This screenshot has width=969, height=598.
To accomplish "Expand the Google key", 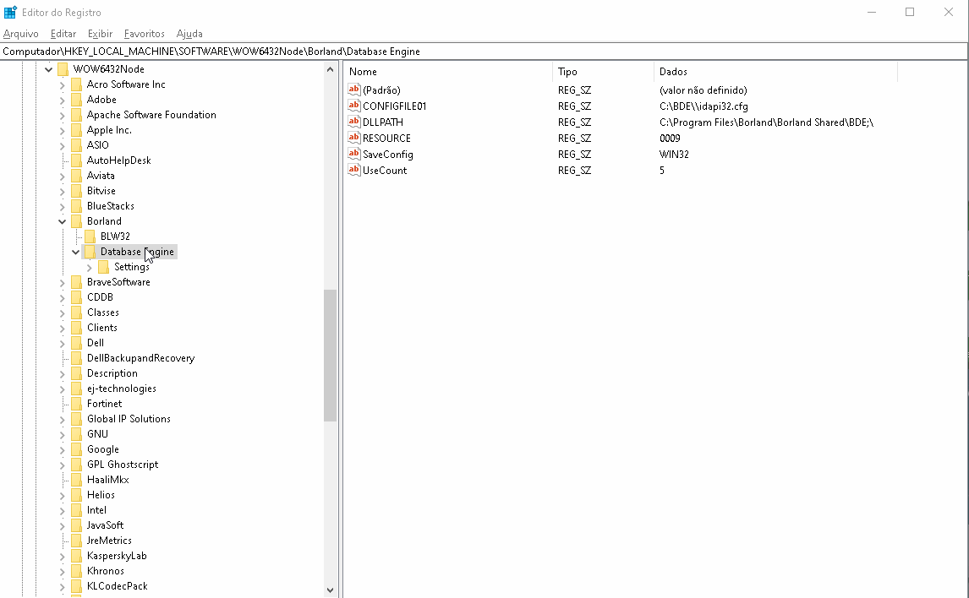I will (63, 449).
